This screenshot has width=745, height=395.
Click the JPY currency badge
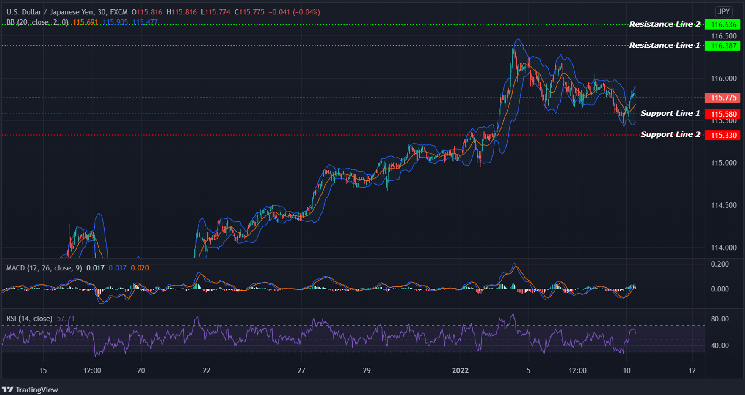724,12
